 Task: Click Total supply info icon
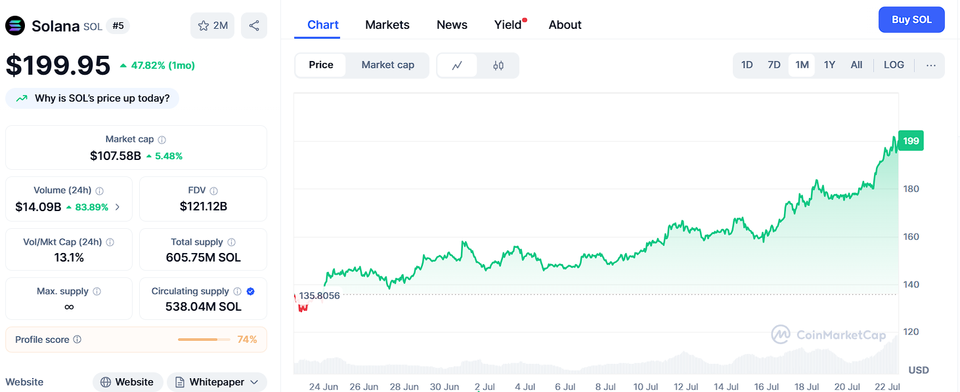[x=232, y=242]
